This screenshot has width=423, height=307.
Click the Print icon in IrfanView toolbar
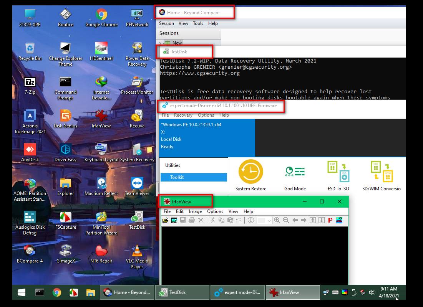point(192,220)
